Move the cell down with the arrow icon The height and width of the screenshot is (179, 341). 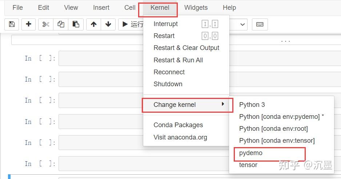point(108,24)
